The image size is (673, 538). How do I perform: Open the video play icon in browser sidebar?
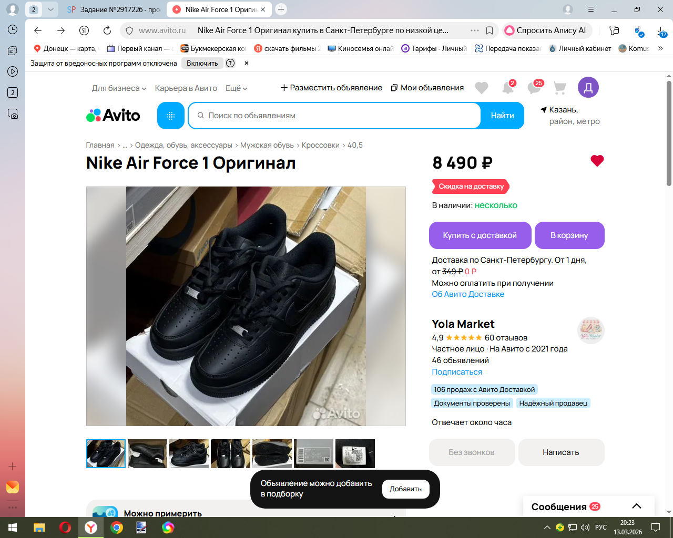13,71
